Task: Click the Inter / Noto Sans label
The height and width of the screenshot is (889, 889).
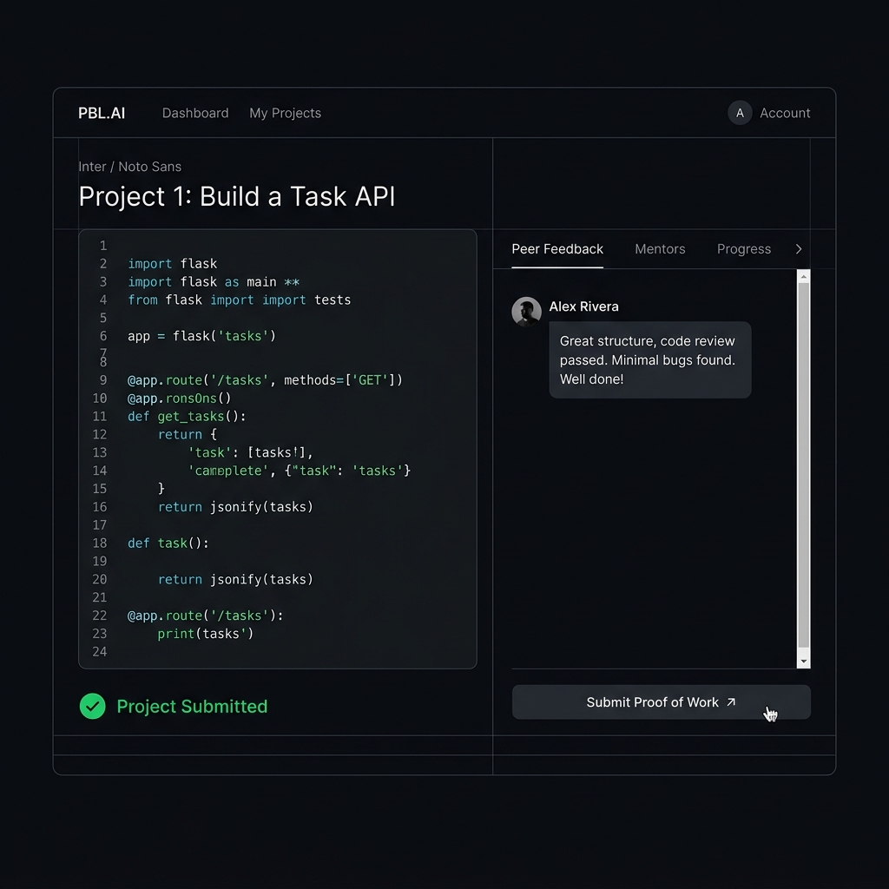Action: point(130,167)
